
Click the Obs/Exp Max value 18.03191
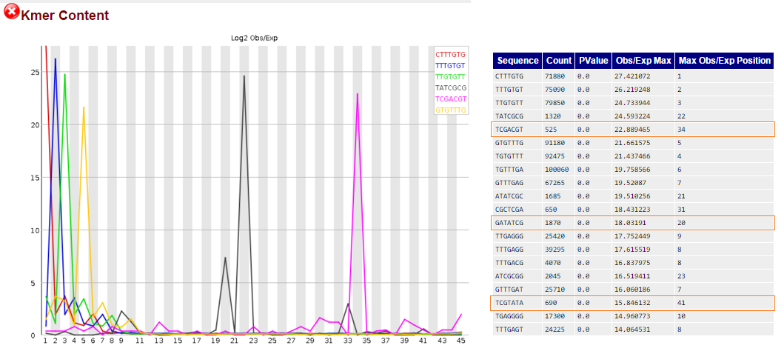pos(630,222)
